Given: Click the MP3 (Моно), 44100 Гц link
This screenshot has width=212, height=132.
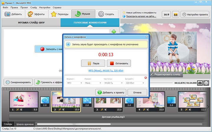Looking at the screenshot, I should point(106,71).
